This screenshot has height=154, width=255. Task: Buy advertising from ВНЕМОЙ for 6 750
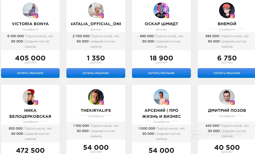tap(227, 73)
